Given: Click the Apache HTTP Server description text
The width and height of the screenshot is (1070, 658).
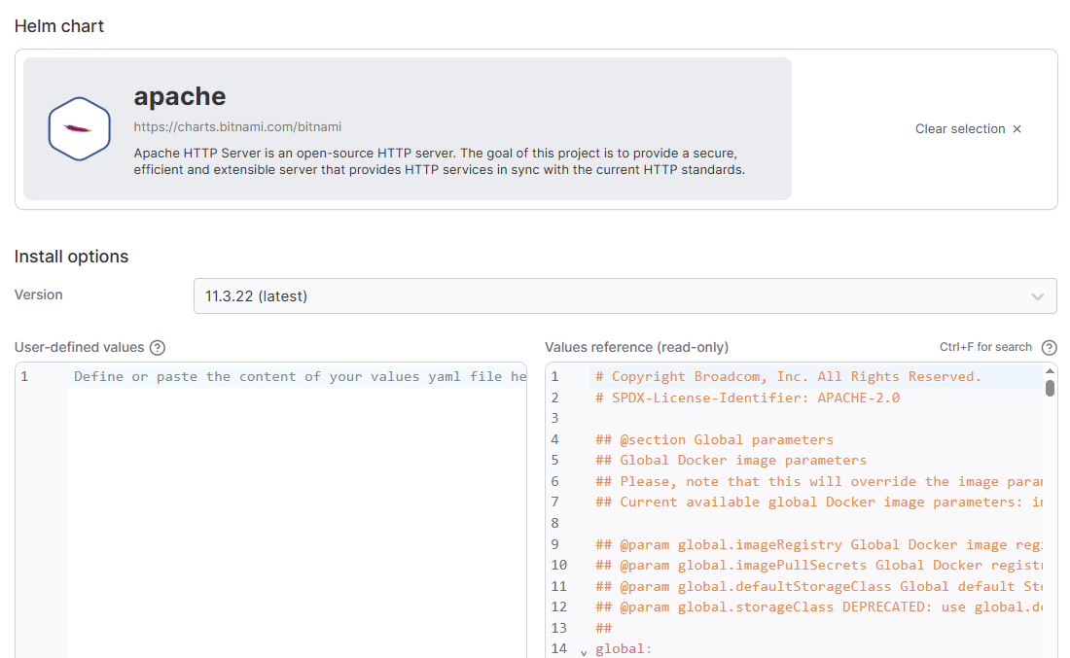Looking at the screenshot, I should [x=439, y=161].
